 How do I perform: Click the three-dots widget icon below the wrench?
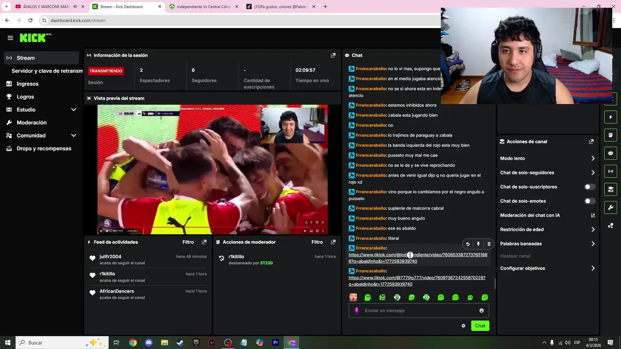tap(611, 225)
